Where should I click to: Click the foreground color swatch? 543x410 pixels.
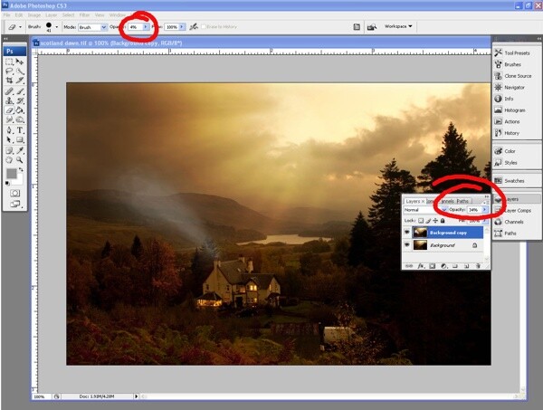12,174
